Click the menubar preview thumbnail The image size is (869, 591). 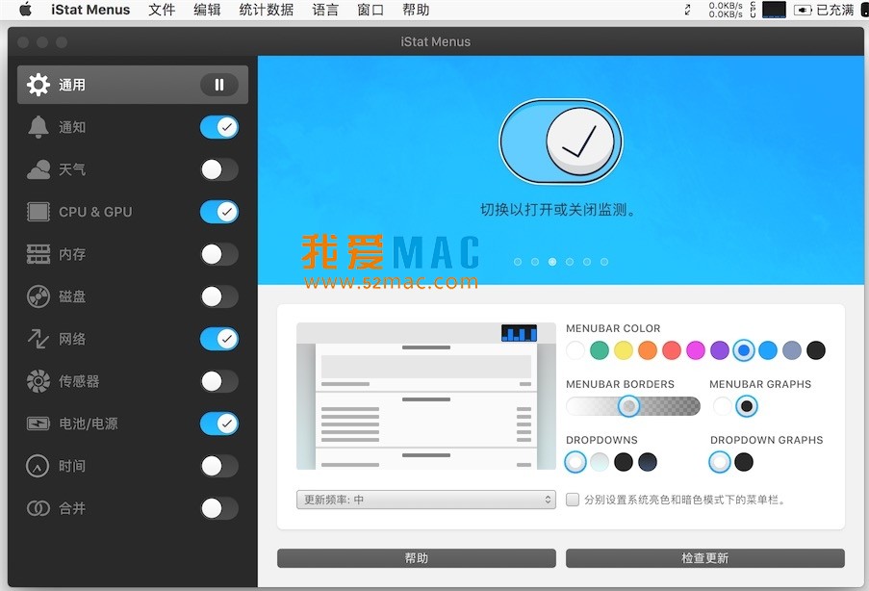point(425,396)
